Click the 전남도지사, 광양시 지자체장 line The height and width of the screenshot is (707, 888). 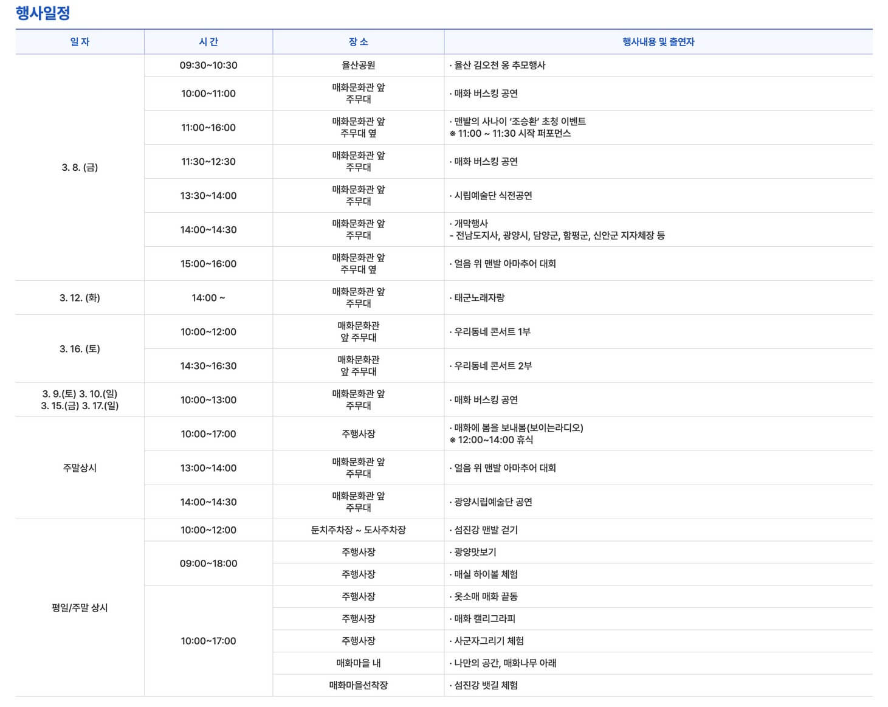click(x=557, y=236)
